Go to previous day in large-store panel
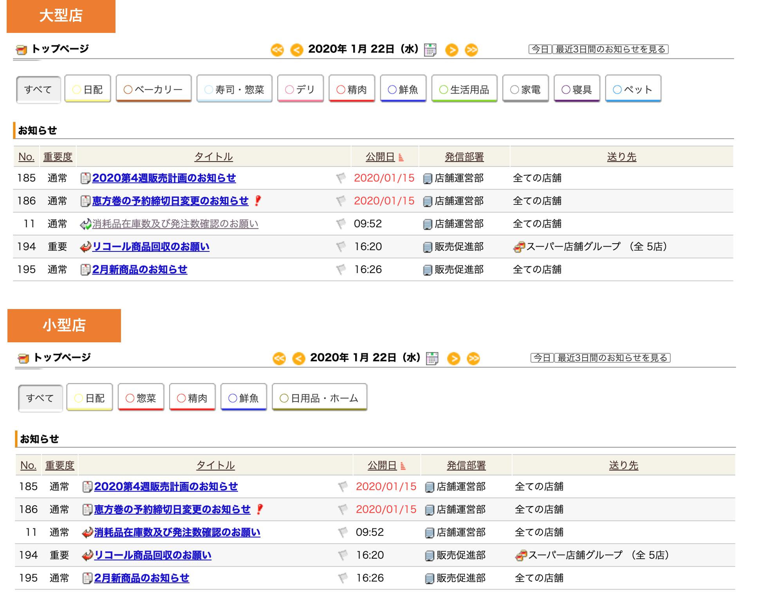Screen dimensions: 758x602 297,50
